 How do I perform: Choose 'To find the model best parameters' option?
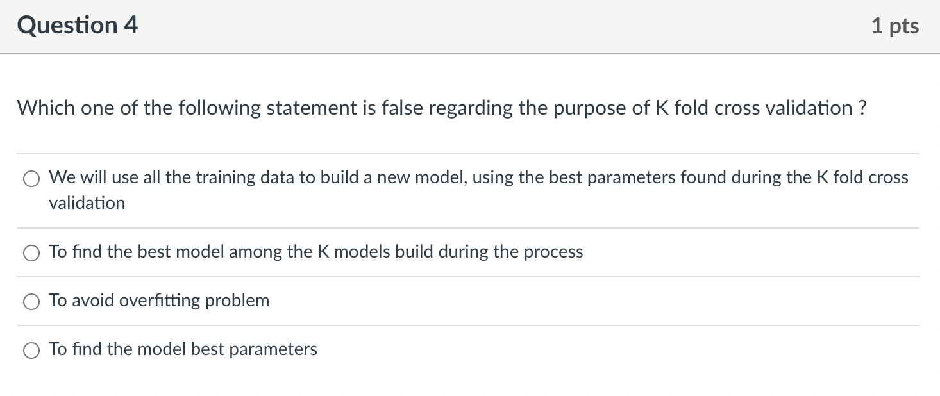coord(30,350)
